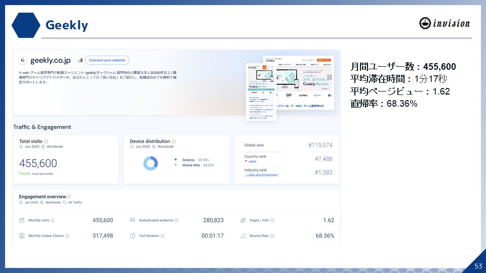This screenshot has width=486, height=273.
Task: Click the calendar icon in Device distribution card
Action: 132,147
